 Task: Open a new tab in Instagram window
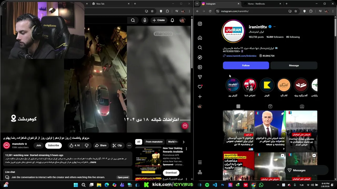click(x=286, y=4)
